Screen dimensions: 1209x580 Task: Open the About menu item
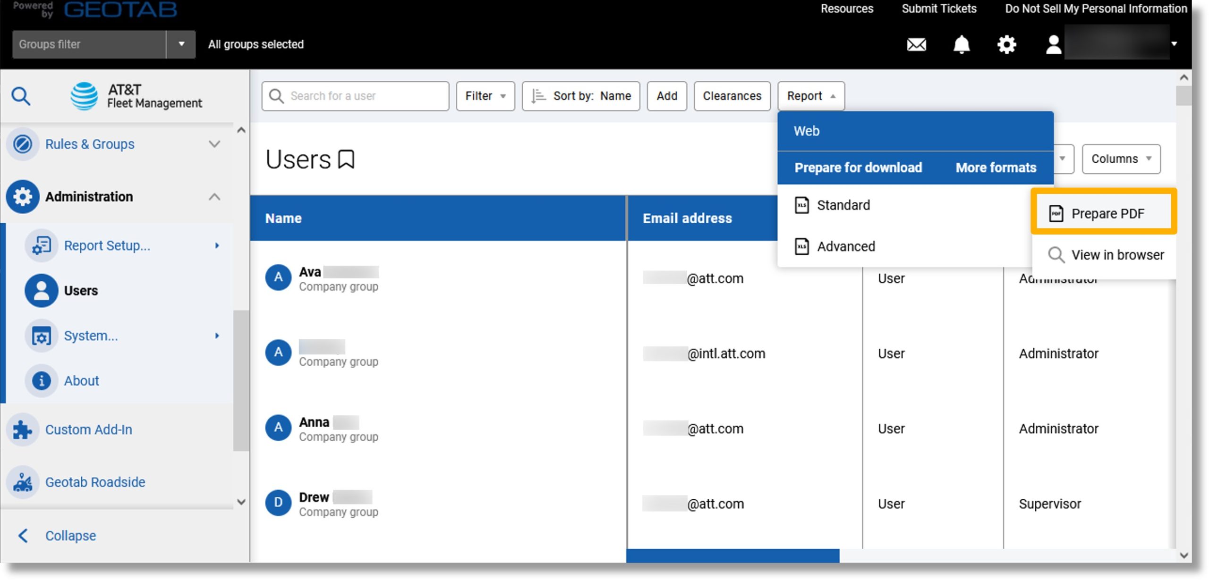81,380
